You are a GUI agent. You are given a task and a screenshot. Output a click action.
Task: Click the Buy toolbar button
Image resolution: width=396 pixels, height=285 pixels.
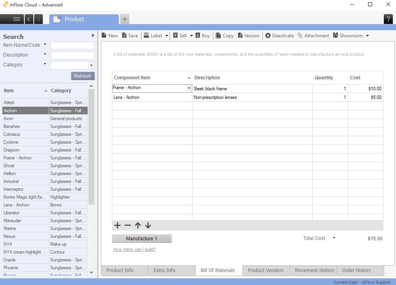[203, 36]
